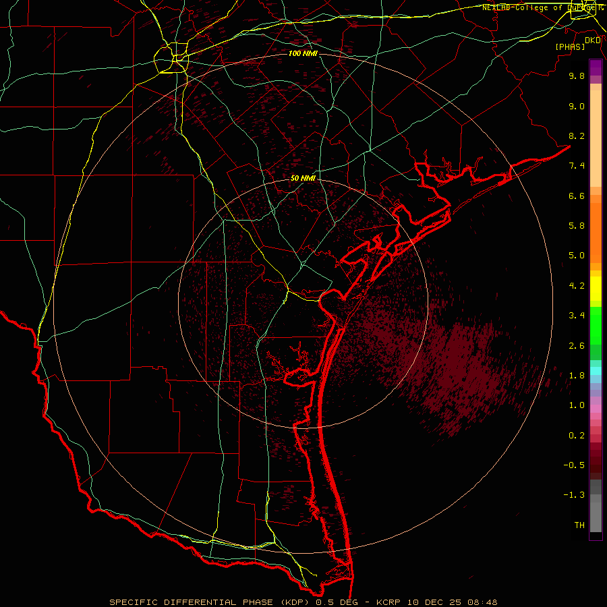Click the 7.4 legend value
Image resolution: width=607 pixels, height=607 pixels.
point(577,166)
